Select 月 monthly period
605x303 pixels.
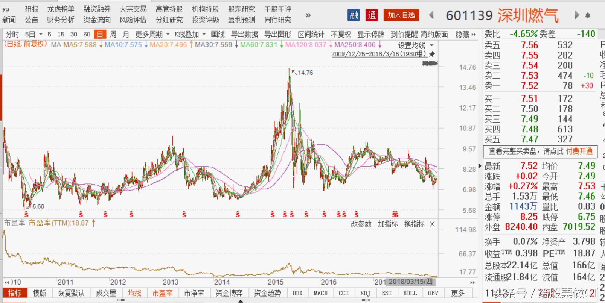coord(126,34)
